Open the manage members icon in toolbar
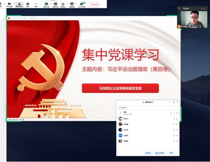This screenshot has height=162, width=210. click(19, 4)
